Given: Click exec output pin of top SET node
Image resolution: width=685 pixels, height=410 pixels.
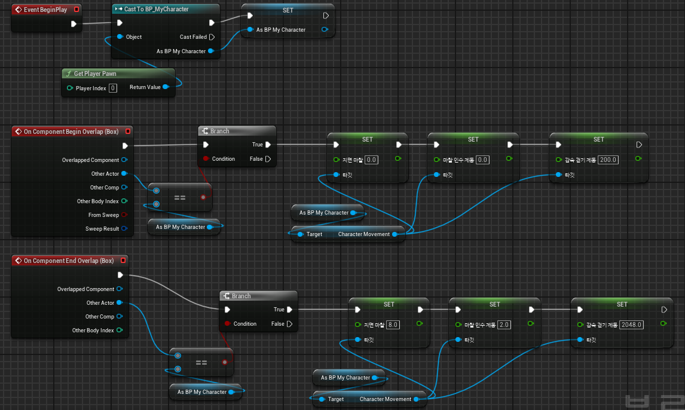Looking at the screenshot, I should [x=326, y=16].
